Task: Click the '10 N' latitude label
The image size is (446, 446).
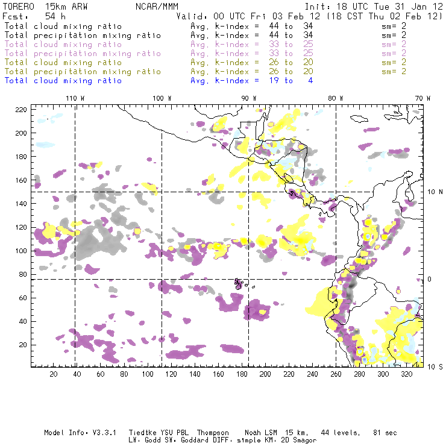Action: tap(435, 192)
